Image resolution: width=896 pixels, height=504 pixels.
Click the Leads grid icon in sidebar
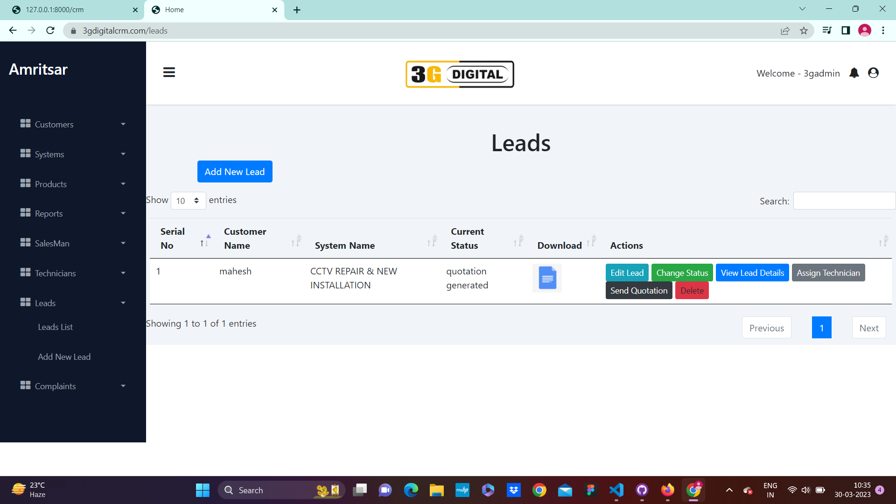click(25, 302)
